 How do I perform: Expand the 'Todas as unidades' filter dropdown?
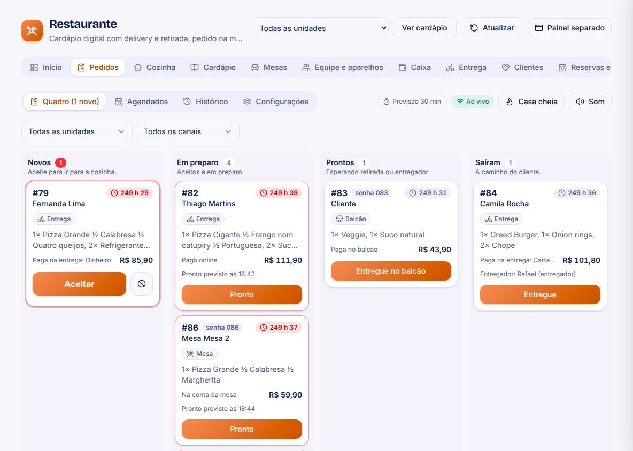point(76,131)
